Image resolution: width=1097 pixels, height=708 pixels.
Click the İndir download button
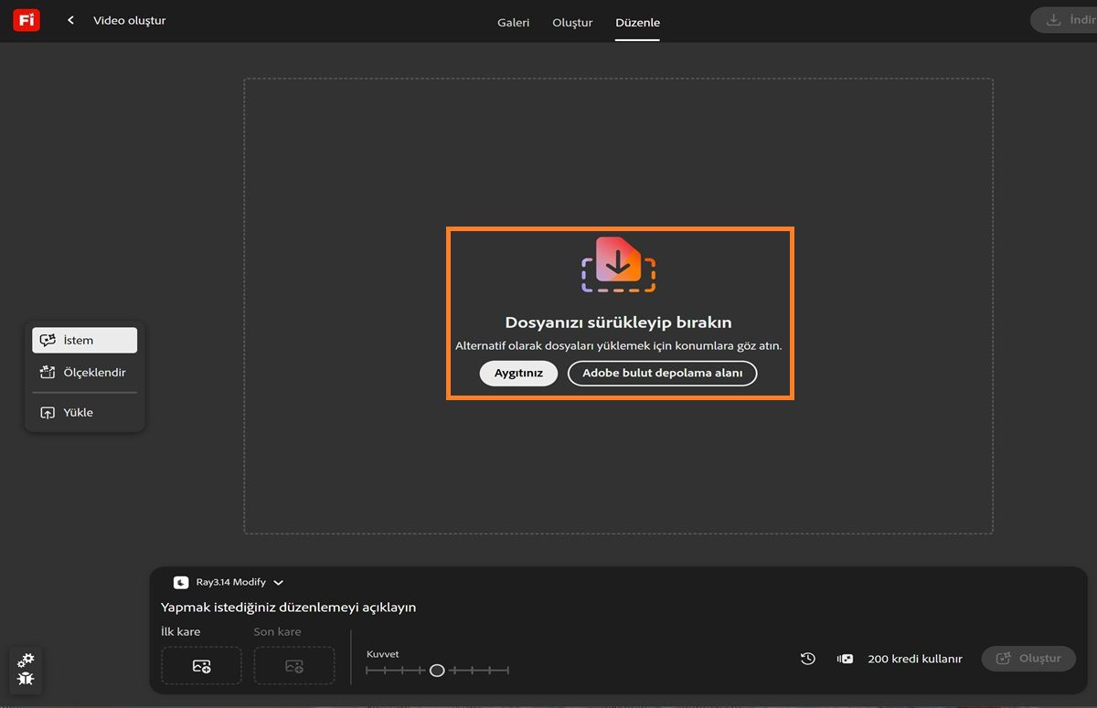click(x=1064, y=20)
